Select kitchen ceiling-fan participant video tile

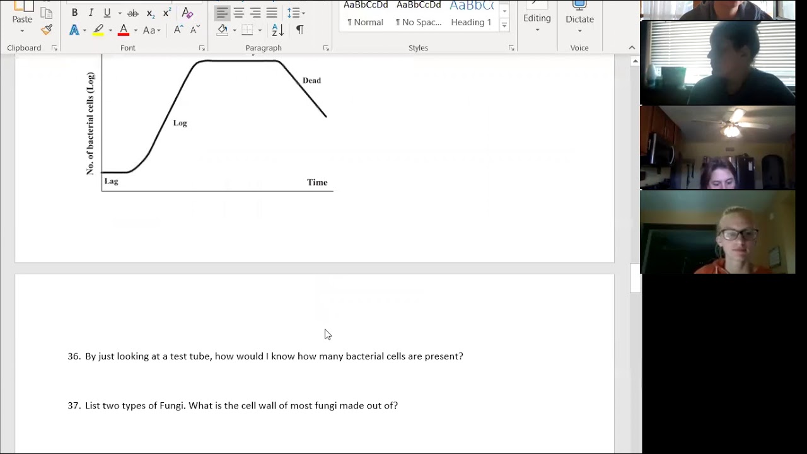717,148
